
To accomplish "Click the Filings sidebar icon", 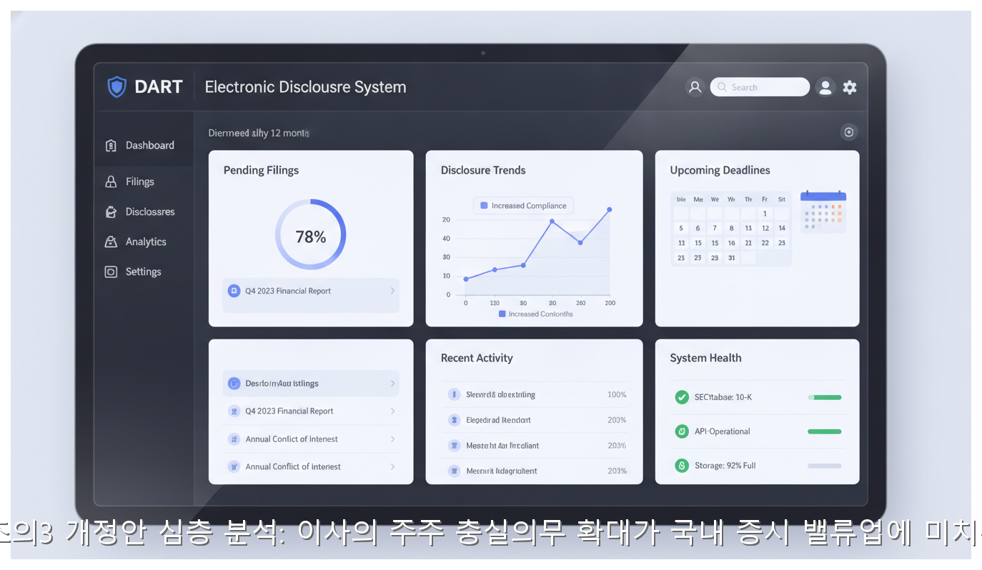I will (111, 182).
